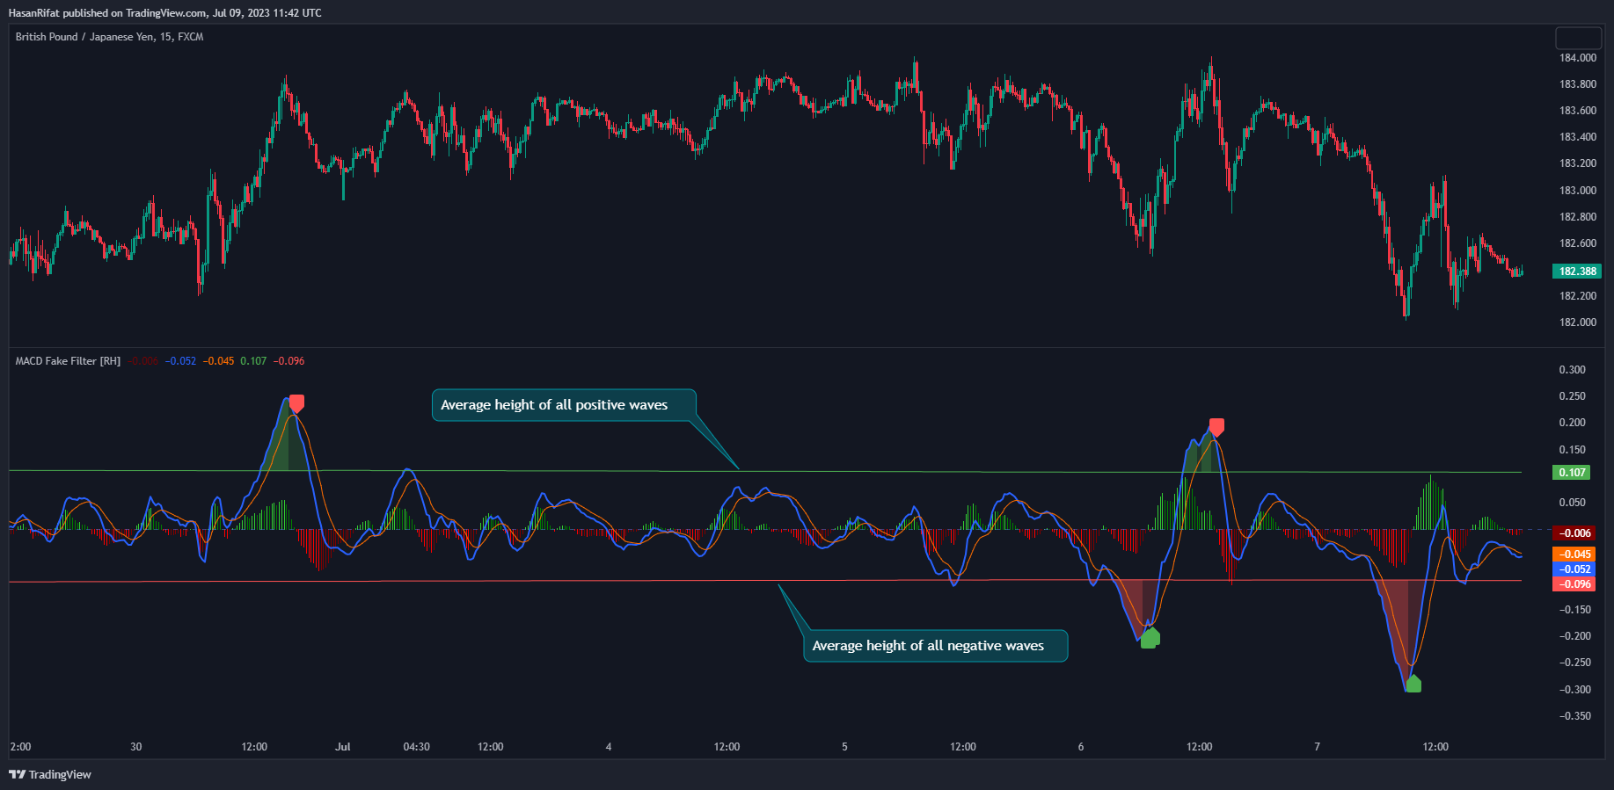Click the blue -0.052 value in the indicator legend

pos(181,361)
